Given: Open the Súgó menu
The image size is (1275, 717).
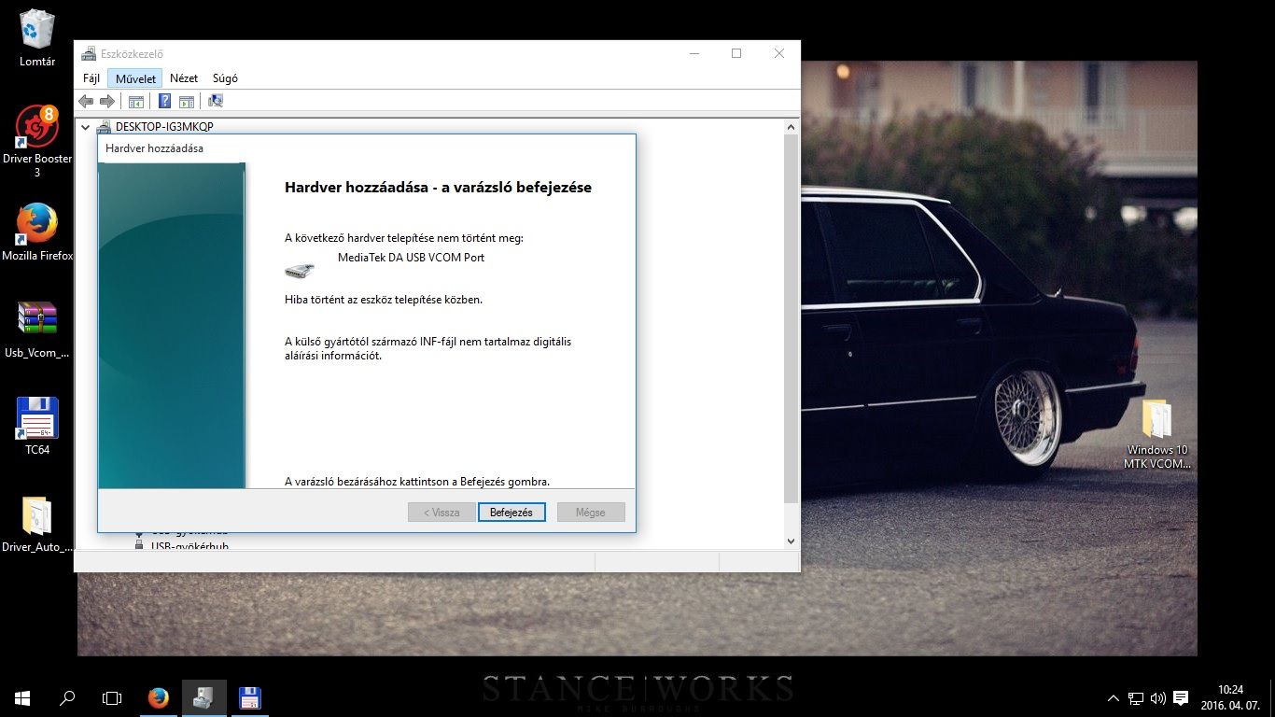Looking at the screenshot, I should pyautogui.click(x=225, y=78).
